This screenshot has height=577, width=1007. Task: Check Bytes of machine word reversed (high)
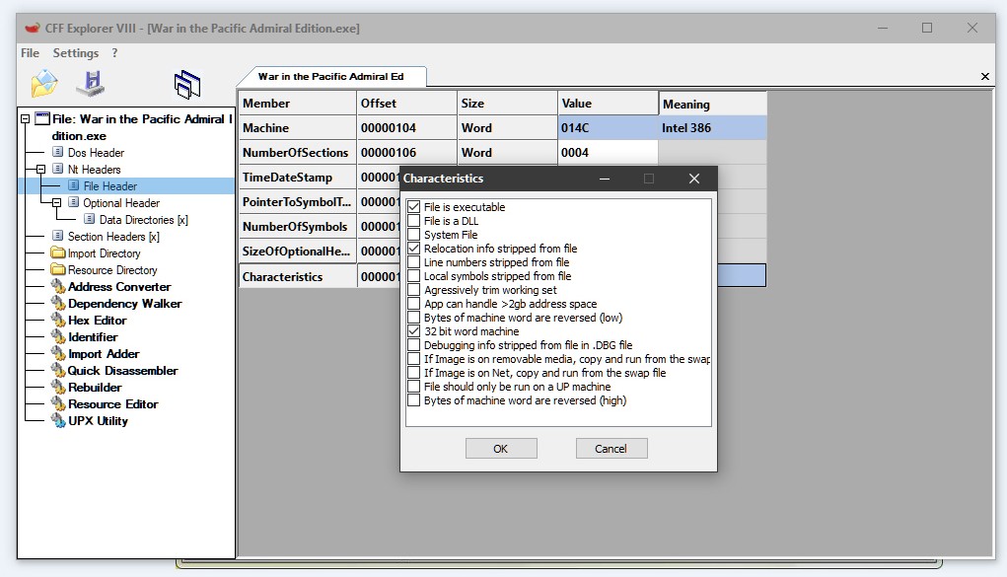413,400
